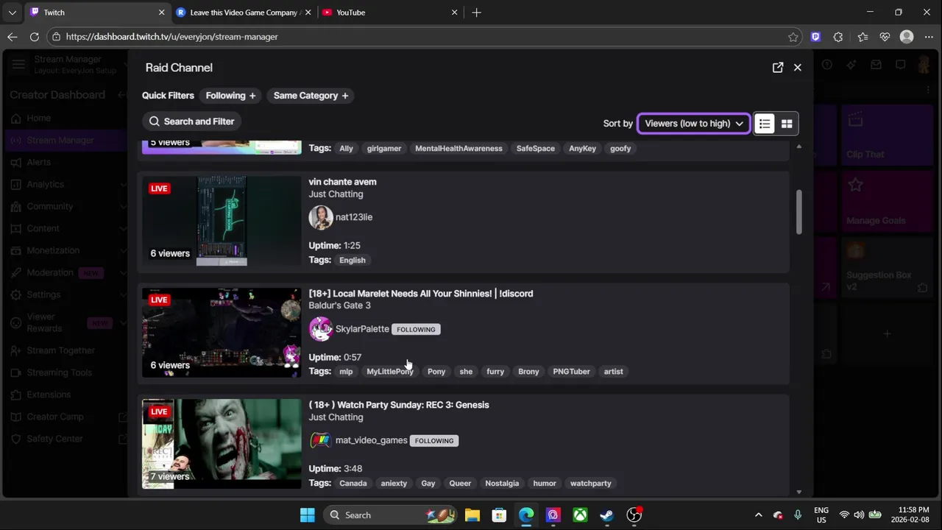Select channel name nat123lie

click(354, 217)
